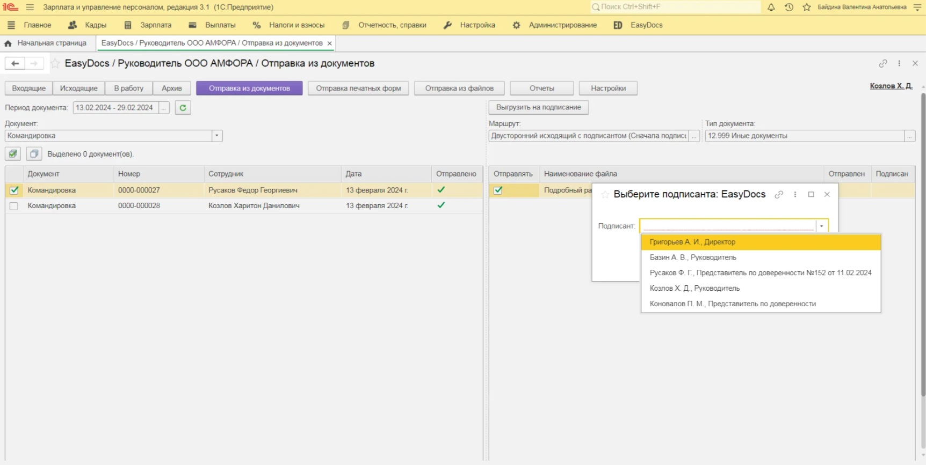Go forward with the right arrow button

click(34, 63)
